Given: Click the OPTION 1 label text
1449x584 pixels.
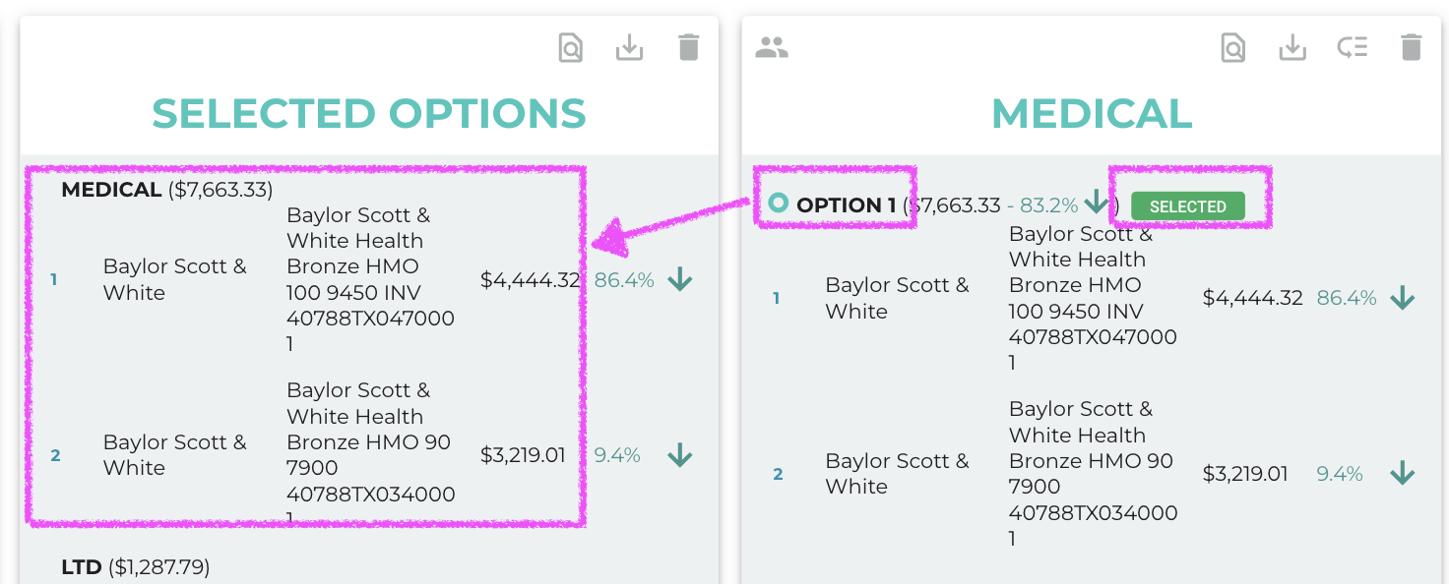Looking at the screenshot, I should point(847,205).
